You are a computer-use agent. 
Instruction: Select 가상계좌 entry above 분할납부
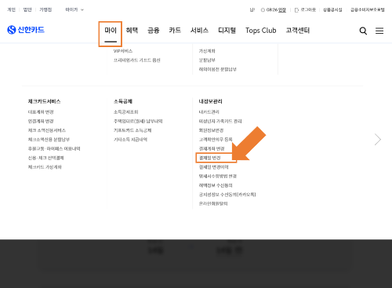tap(207, 51)
